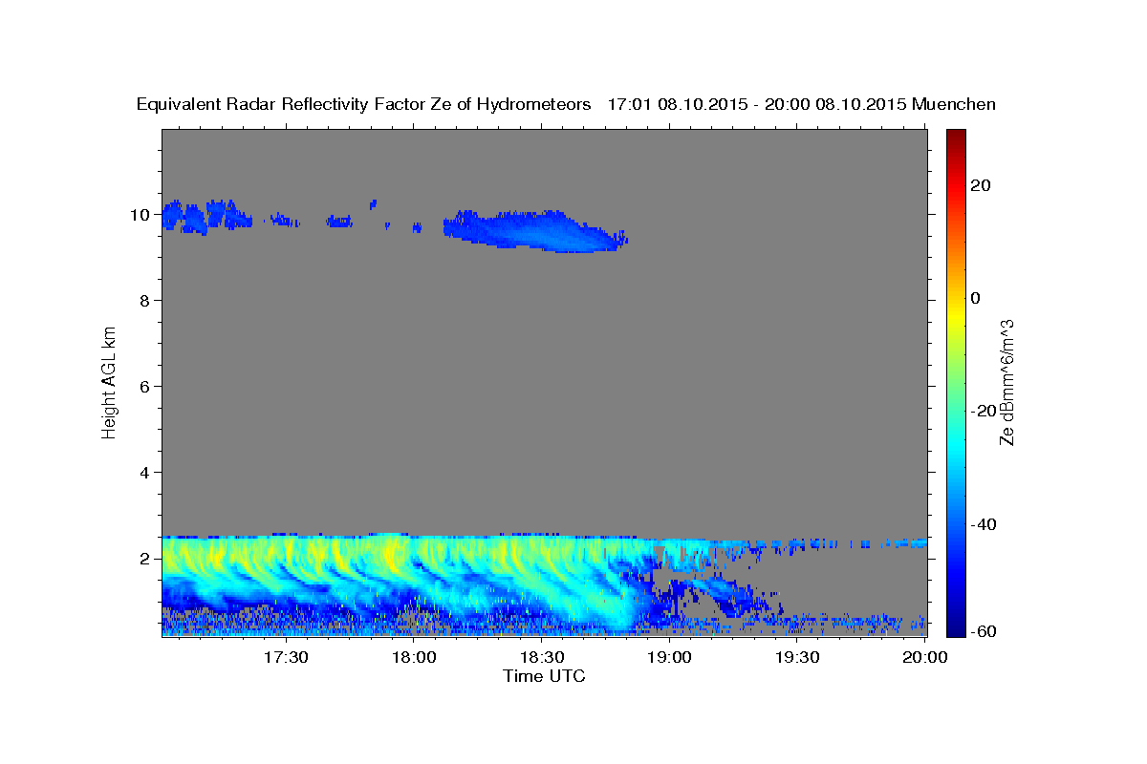This screenshot has height=764, width=1147.
Task: Click the colorbar value '0'
Action: coord(976,298)
